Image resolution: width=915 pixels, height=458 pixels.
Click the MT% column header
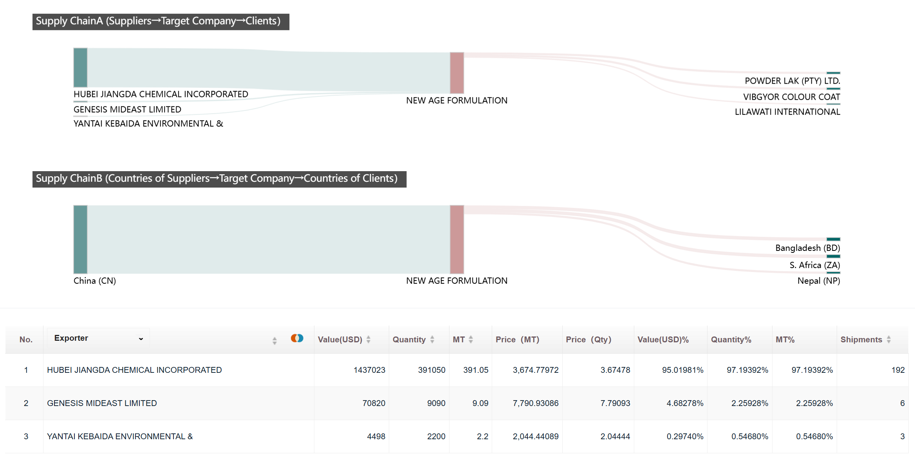coord(785,340)
